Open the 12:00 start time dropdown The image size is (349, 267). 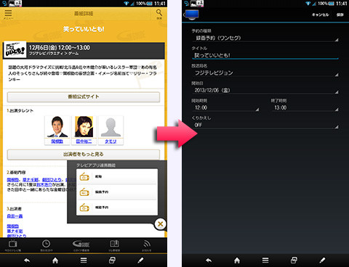pos(225,108)
